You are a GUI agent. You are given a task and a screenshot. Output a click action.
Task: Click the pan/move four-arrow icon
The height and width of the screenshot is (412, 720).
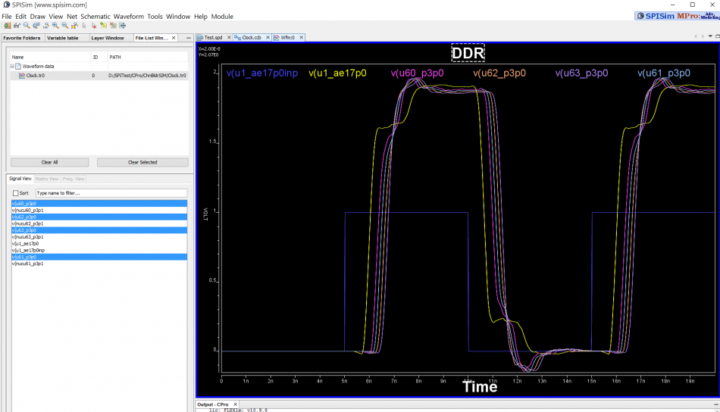tap(122, 25)
